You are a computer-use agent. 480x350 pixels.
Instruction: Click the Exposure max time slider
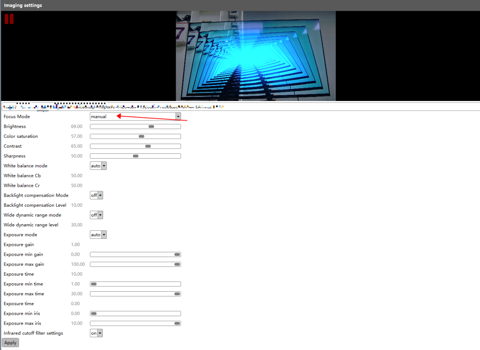click(x=176, y=294)
